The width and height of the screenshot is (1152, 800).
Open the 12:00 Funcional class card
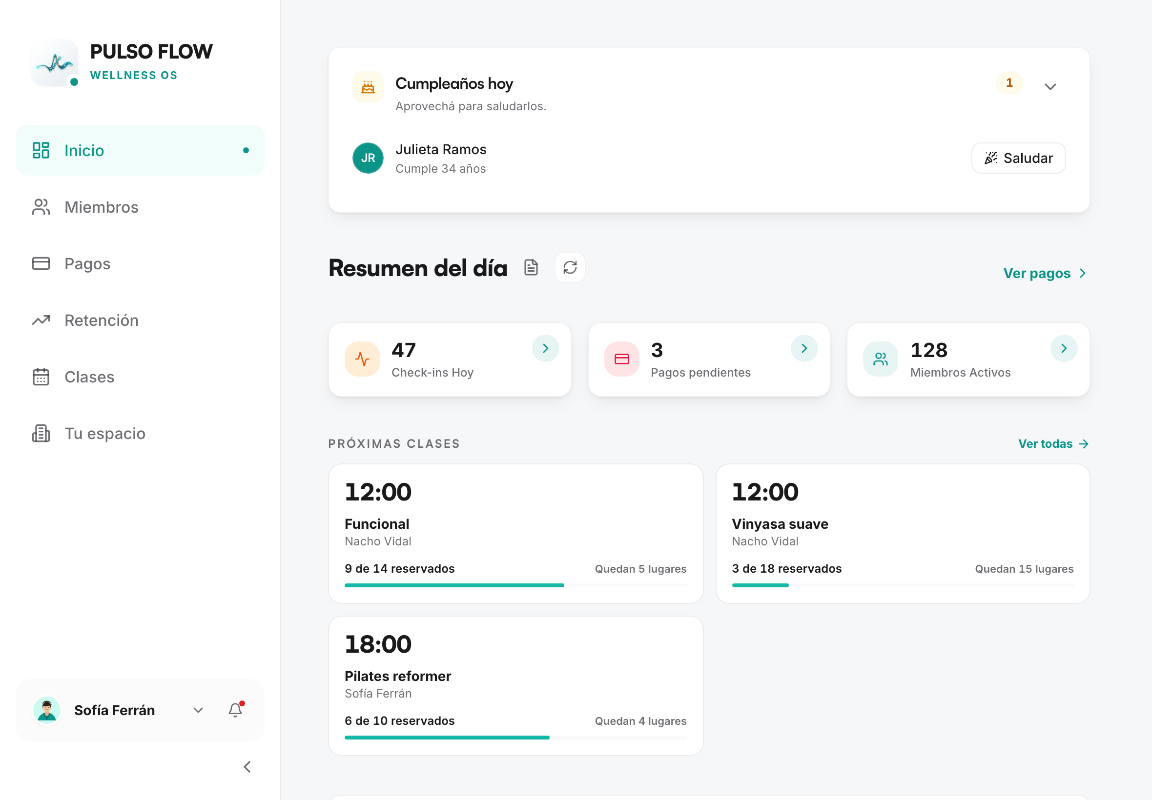click(x=515, y=533)
